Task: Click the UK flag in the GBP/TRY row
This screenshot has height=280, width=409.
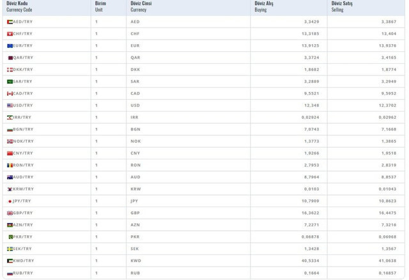Action: (x=10, y=213)
